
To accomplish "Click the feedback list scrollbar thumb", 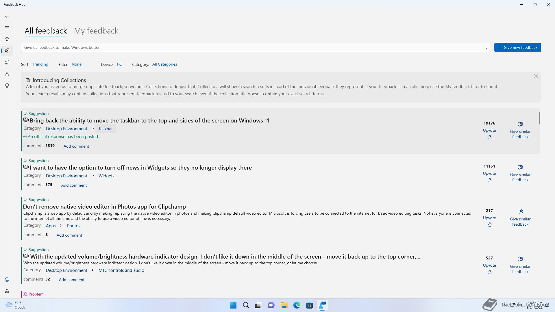I will pyautogui.click(x=539, y=118).
